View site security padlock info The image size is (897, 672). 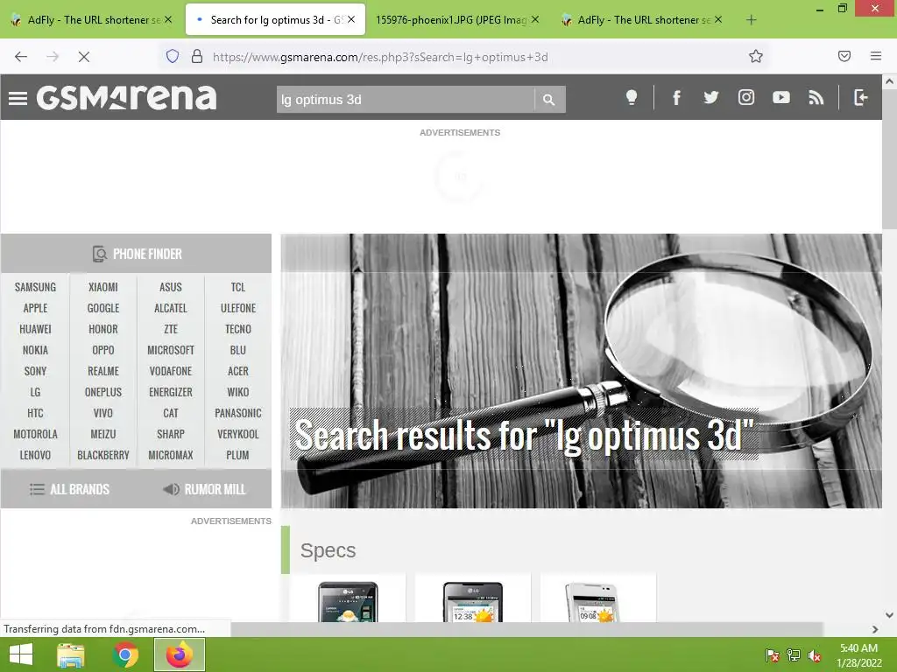click(197, 56)
